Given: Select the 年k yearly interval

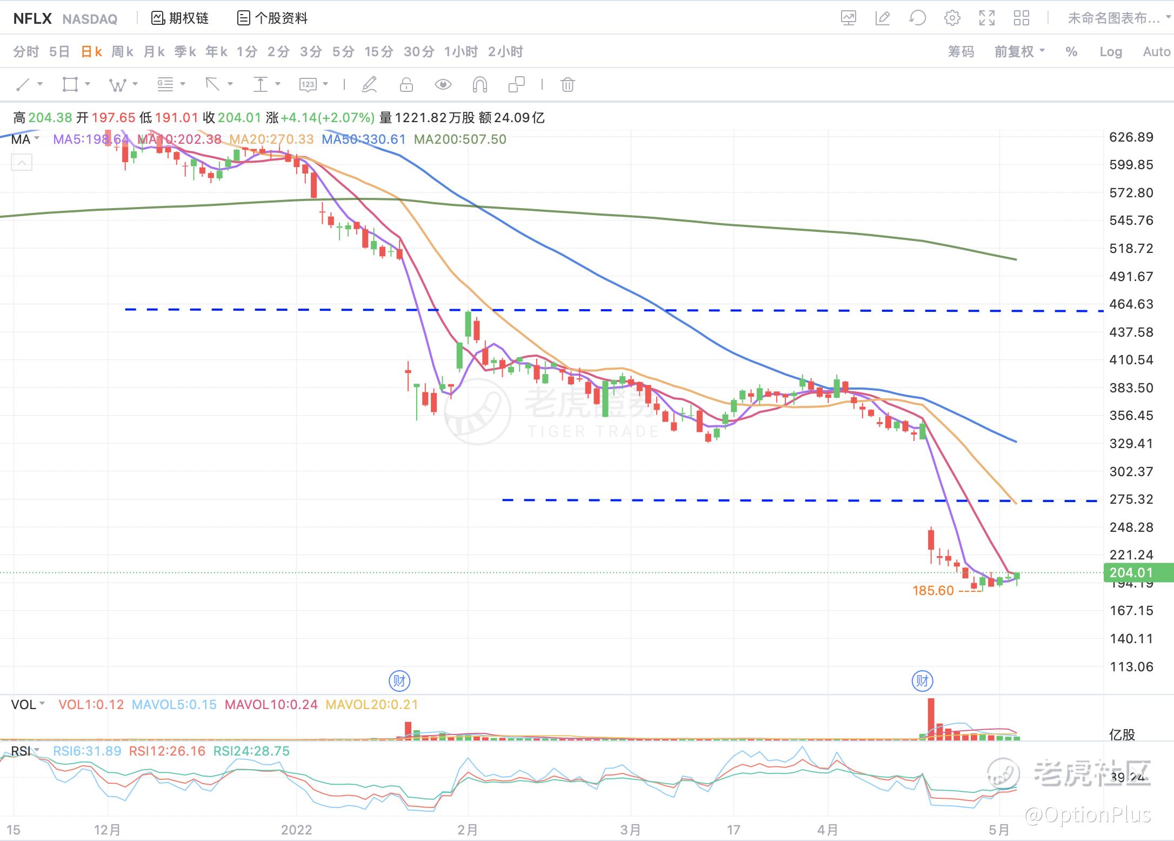Looking at the screenshot, I should [216, 52].
